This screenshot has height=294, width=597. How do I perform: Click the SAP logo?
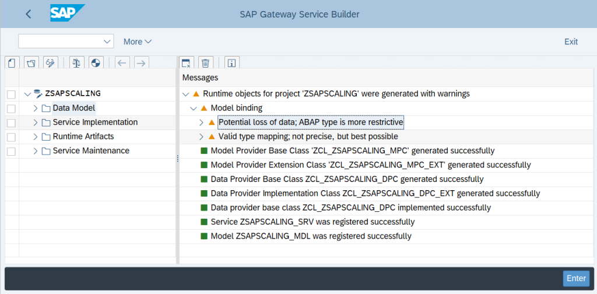67,13
